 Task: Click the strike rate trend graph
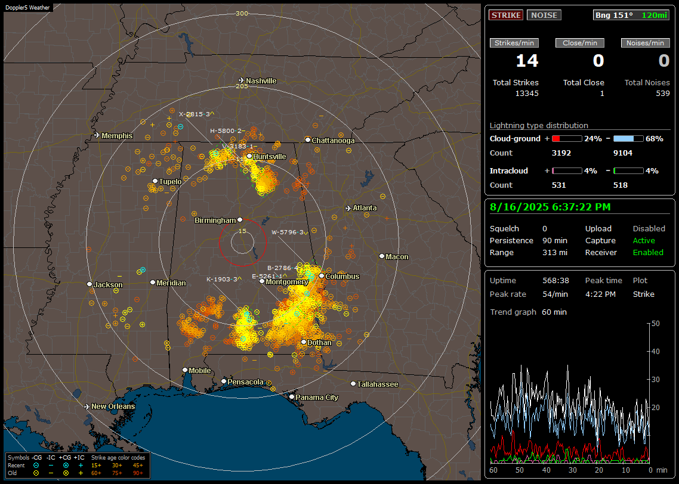570,393
